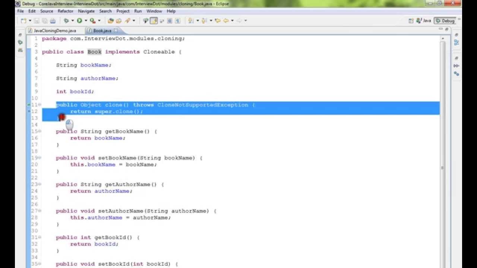The height and width of the screenshot is (268, 477).
Task: Collapse the setBookName method at line 19
Action: [40, 158]
